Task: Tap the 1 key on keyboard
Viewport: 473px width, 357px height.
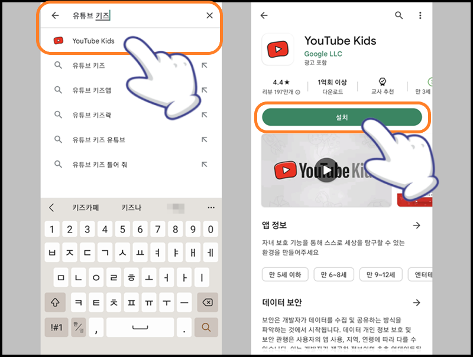Action: [52, 230]
